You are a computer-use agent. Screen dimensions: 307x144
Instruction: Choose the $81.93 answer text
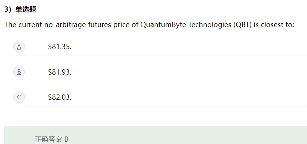click(x=60, y=72)
